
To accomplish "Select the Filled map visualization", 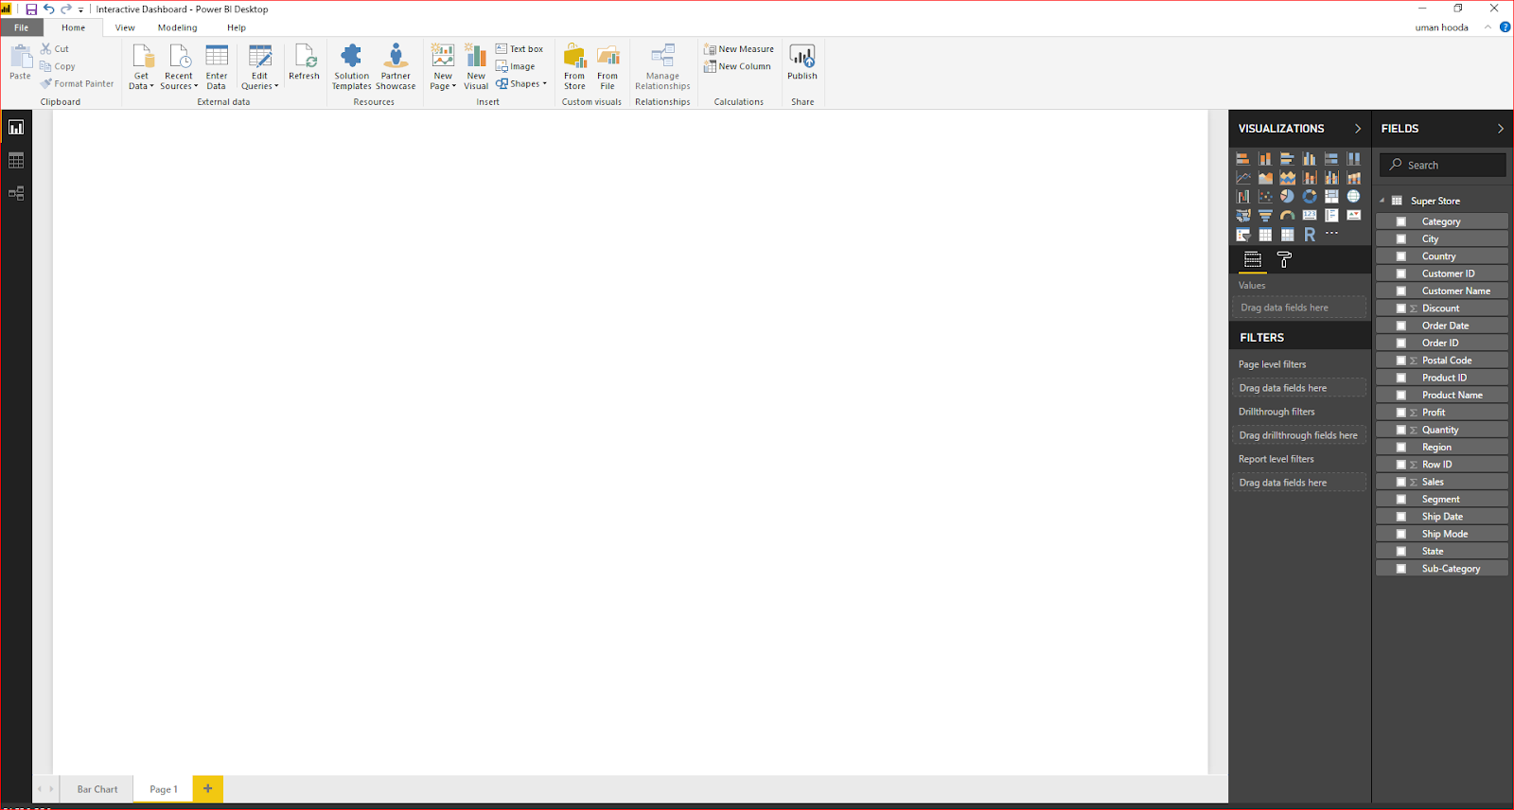I will [x=1242, y=216].
